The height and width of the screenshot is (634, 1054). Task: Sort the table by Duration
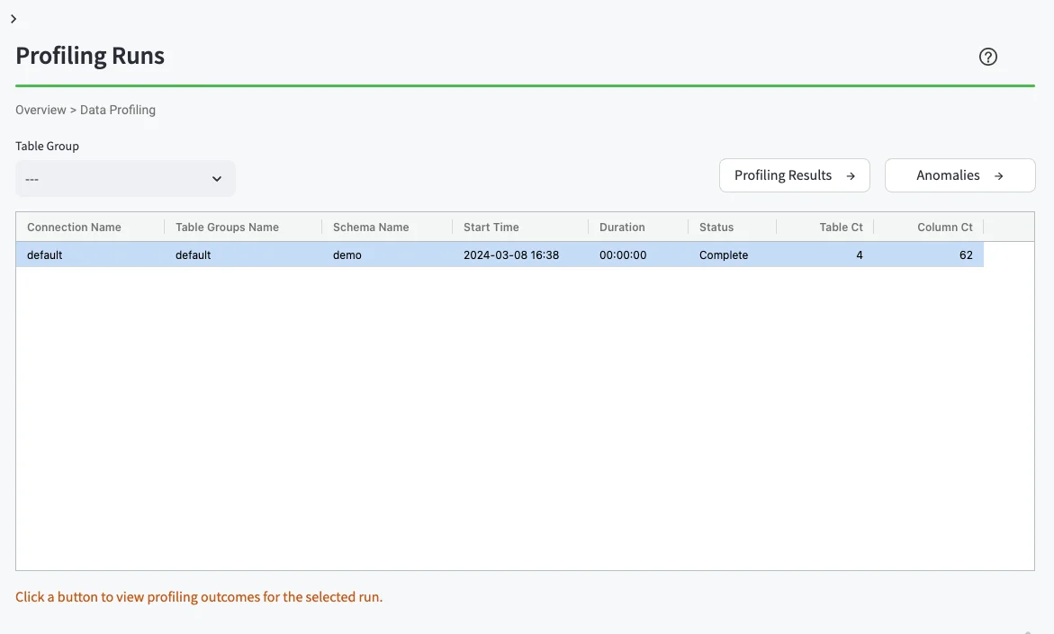622,227
